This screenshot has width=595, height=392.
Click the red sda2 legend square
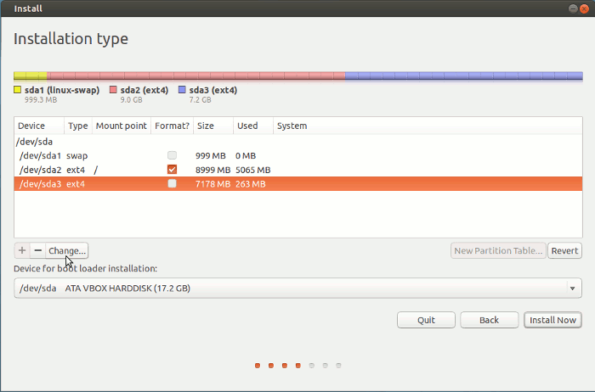click(113, 90)
